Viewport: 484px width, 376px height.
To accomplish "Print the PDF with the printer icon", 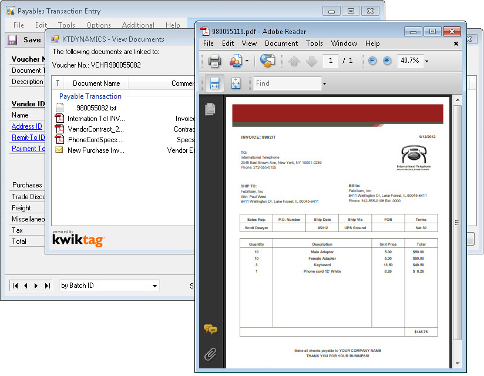I will 214,61.
